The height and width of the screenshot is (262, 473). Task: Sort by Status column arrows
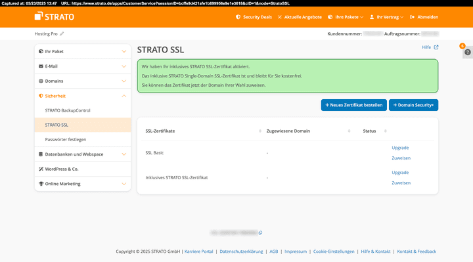click(x=385, y=131)
